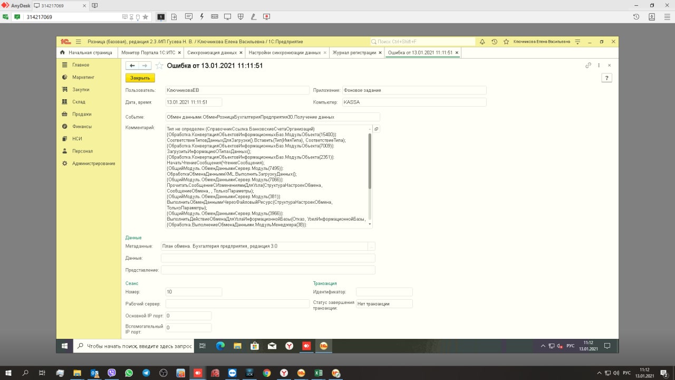Open AnyDesk file transfer icon
Screen dimensions: 675x380
click(x=174, y=17)
